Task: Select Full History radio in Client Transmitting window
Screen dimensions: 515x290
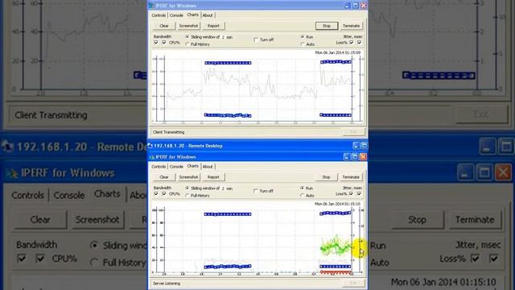Action: click(187, 44)
